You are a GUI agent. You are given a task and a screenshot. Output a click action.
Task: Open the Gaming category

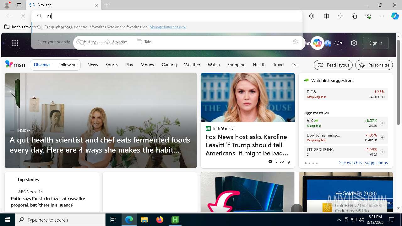pyautogui.click(x=169, y=65)
